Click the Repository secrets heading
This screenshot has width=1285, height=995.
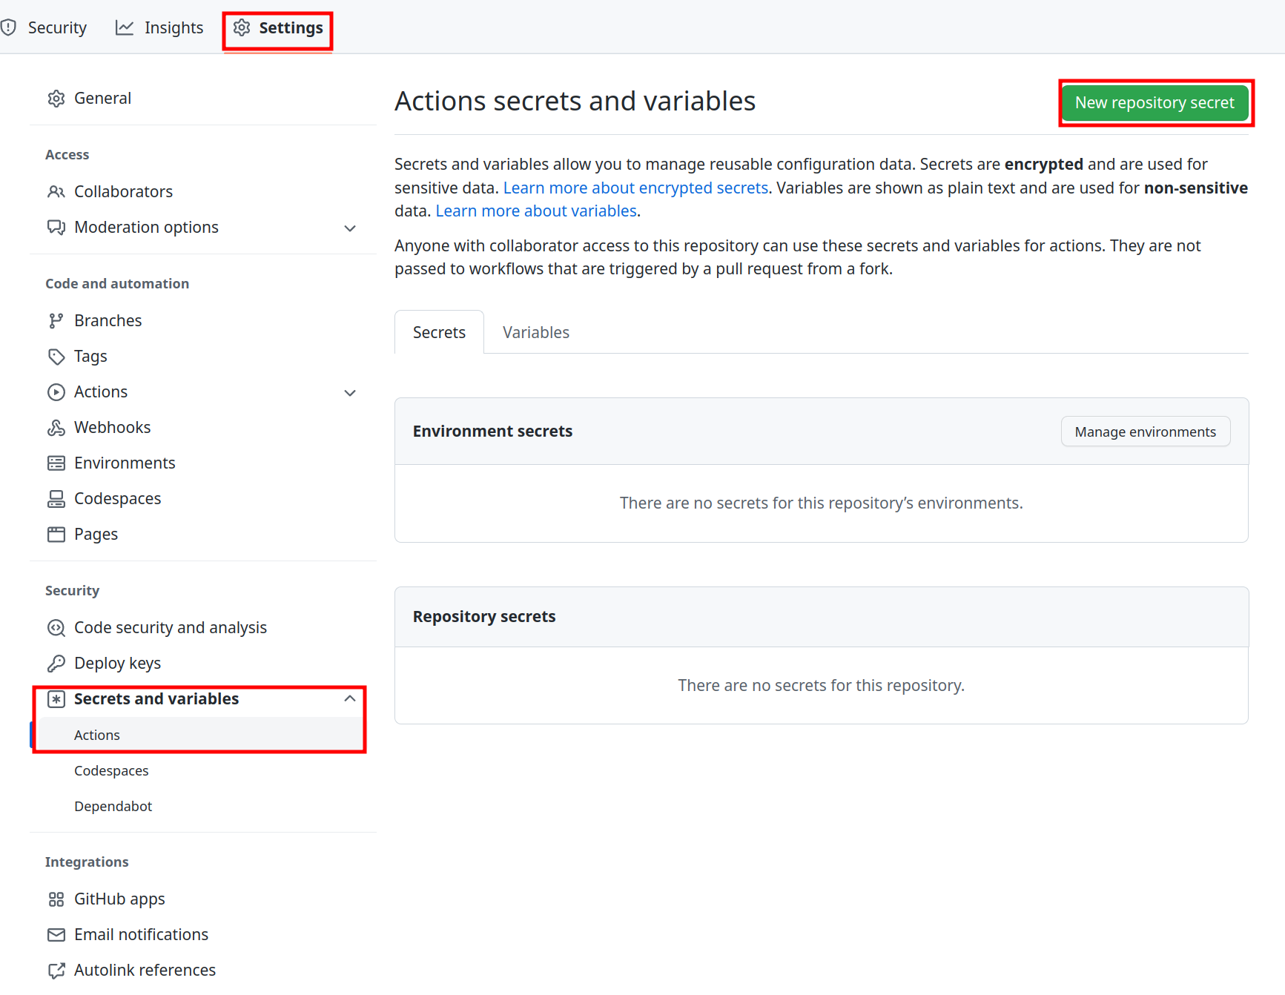484,617
